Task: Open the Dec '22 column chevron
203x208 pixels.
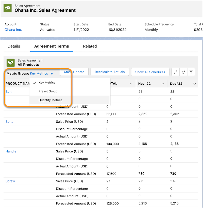Action: pos(195,84)
